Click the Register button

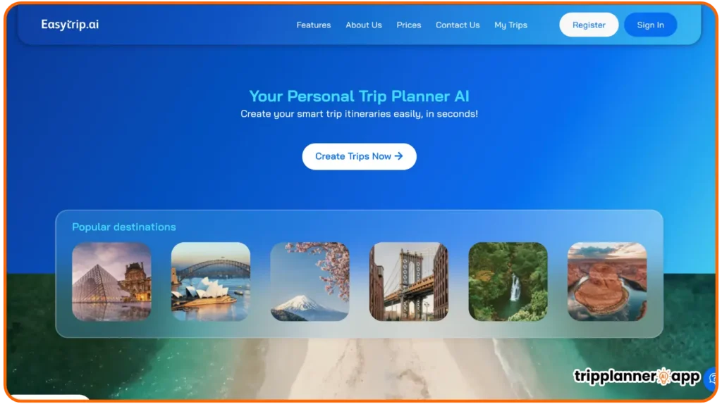tap(589, 25)
